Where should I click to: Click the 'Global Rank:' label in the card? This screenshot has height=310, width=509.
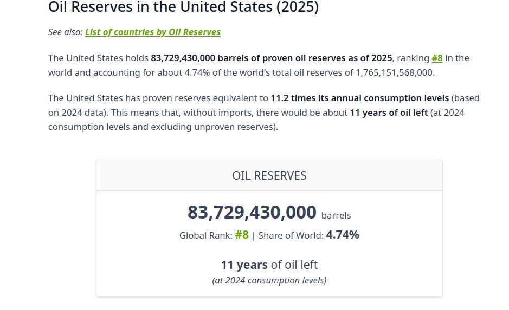click(206, 235)
